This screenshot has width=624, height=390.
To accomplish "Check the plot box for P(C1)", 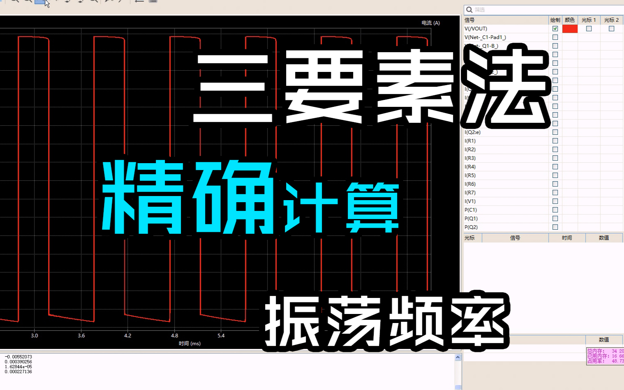I will (555, 210).
